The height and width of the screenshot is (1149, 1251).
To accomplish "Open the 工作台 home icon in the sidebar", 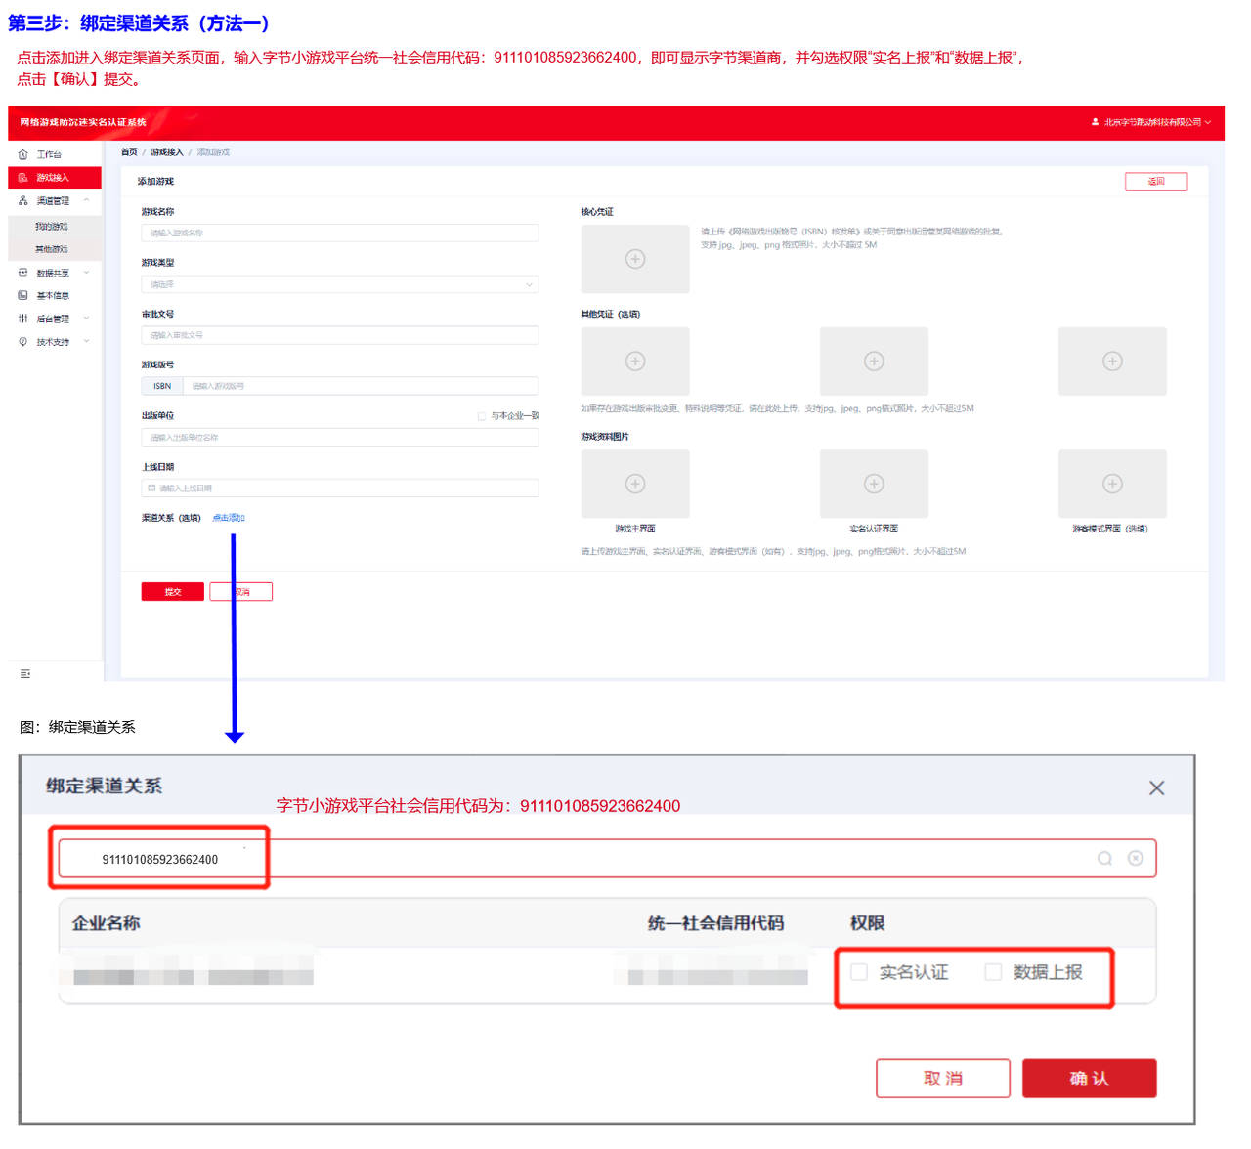I will point(23,154).
